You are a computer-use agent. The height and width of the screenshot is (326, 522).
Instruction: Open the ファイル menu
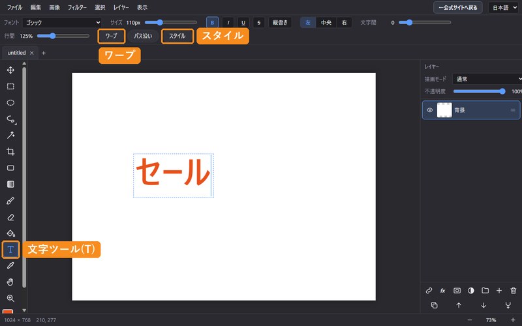[x=14, y=7]
